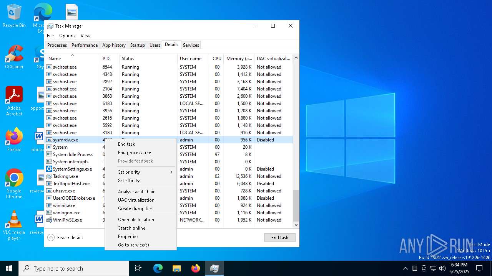Click the scrollbar down arrow
492x276 pixels.
tap(296, 225)
